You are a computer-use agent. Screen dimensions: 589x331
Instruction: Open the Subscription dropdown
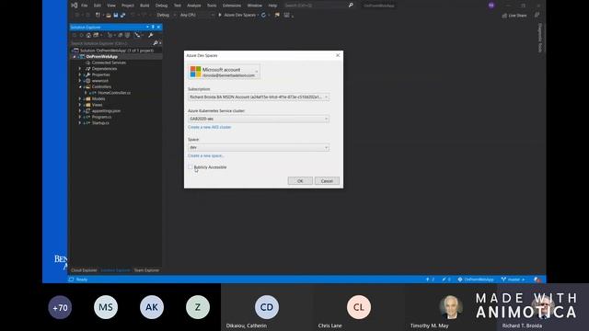click(x=259, y=97)
